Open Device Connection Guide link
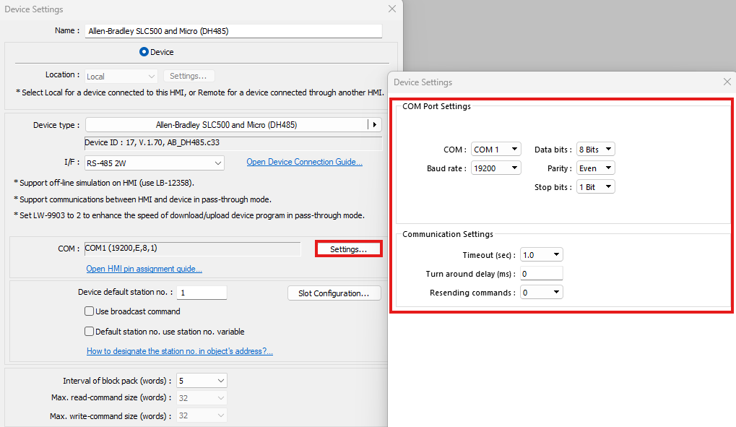This screenshot has height=427, width=736. coord(304,162)
